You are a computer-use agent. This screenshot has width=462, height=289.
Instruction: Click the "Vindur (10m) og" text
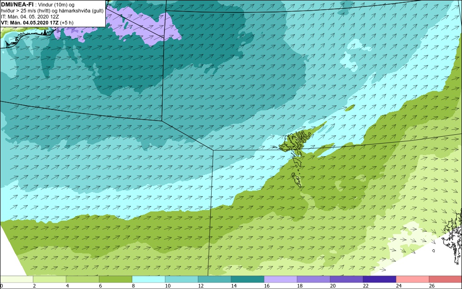[x=56, y=5]
